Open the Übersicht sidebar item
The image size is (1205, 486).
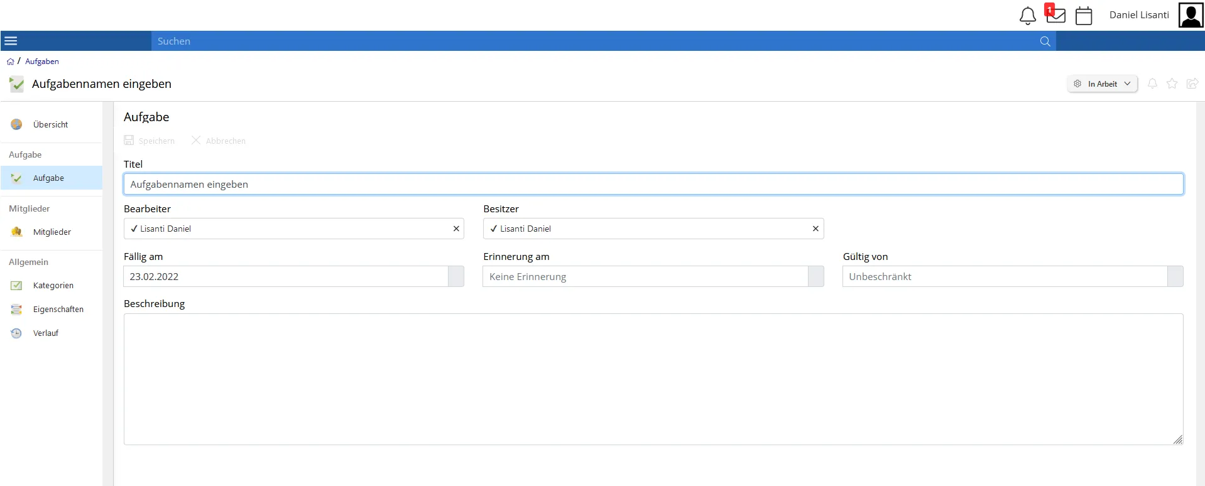tap(51, 125)
